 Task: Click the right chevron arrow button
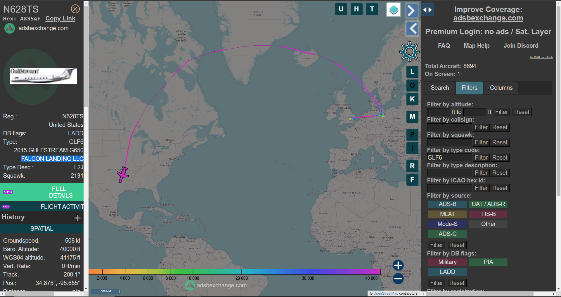[412, 11]
